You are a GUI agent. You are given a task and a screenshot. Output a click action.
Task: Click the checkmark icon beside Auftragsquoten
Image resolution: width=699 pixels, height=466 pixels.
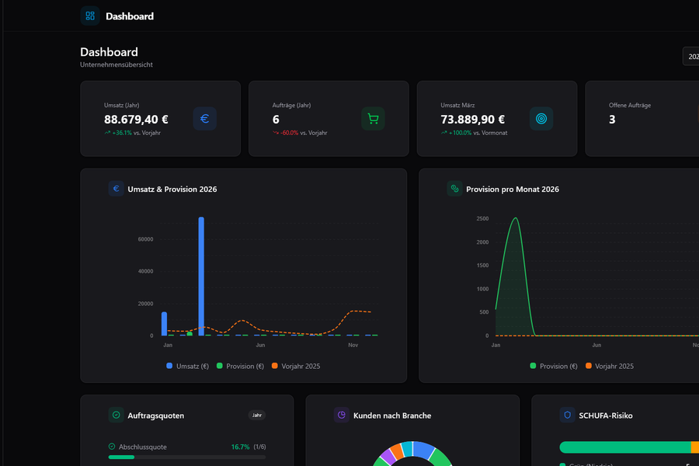[116, 416]
